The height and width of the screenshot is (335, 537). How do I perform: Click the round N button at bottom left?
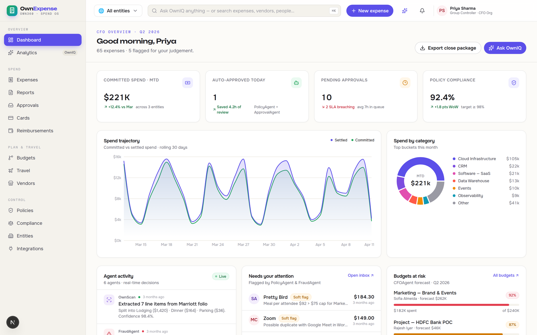pos(13,322)
